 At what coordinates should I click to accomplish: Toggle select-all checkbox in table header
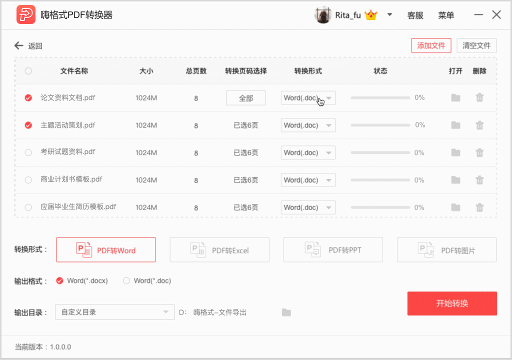click(x=28, y=71)
